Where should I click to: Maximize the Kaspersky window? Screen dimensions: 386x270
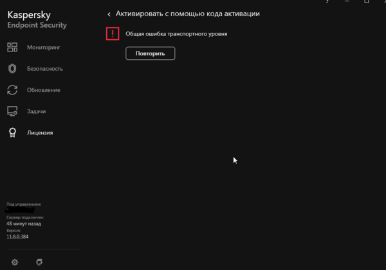click(367, 1)
